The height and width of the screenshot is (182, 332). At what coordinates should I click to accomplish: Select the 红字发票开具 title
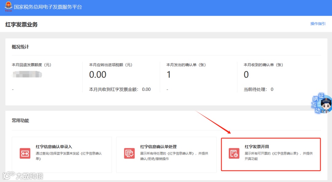tap(257, 146)
